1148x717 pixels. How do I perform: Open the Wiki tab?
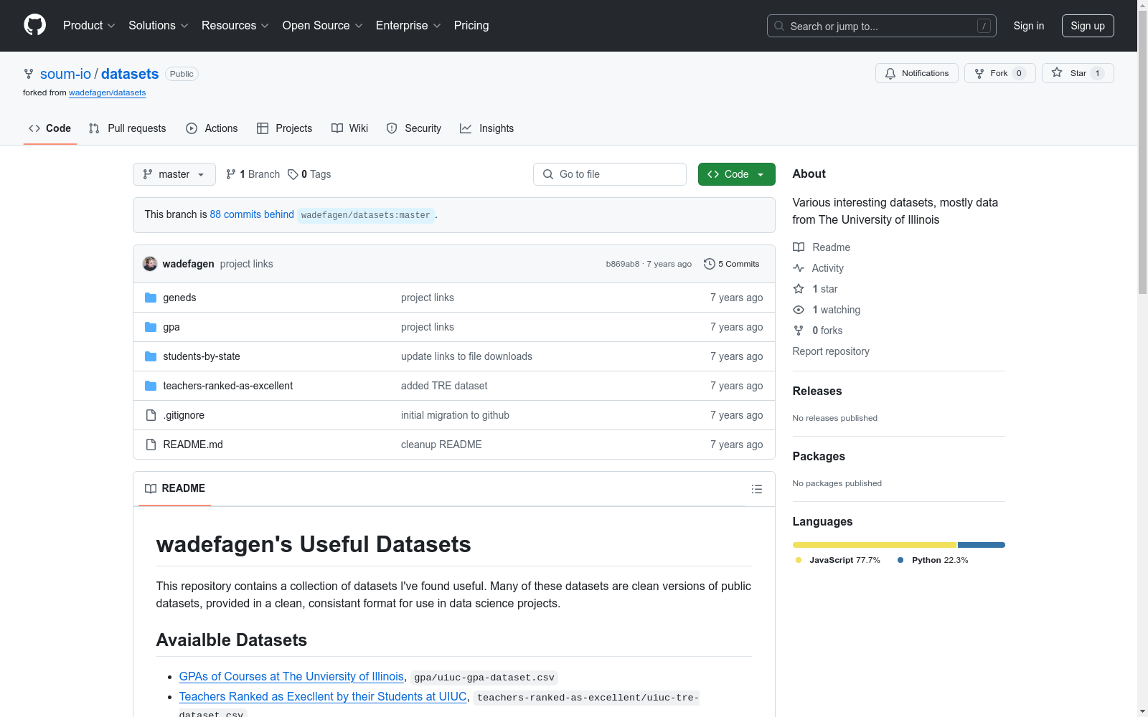click(x=349, y=128)
